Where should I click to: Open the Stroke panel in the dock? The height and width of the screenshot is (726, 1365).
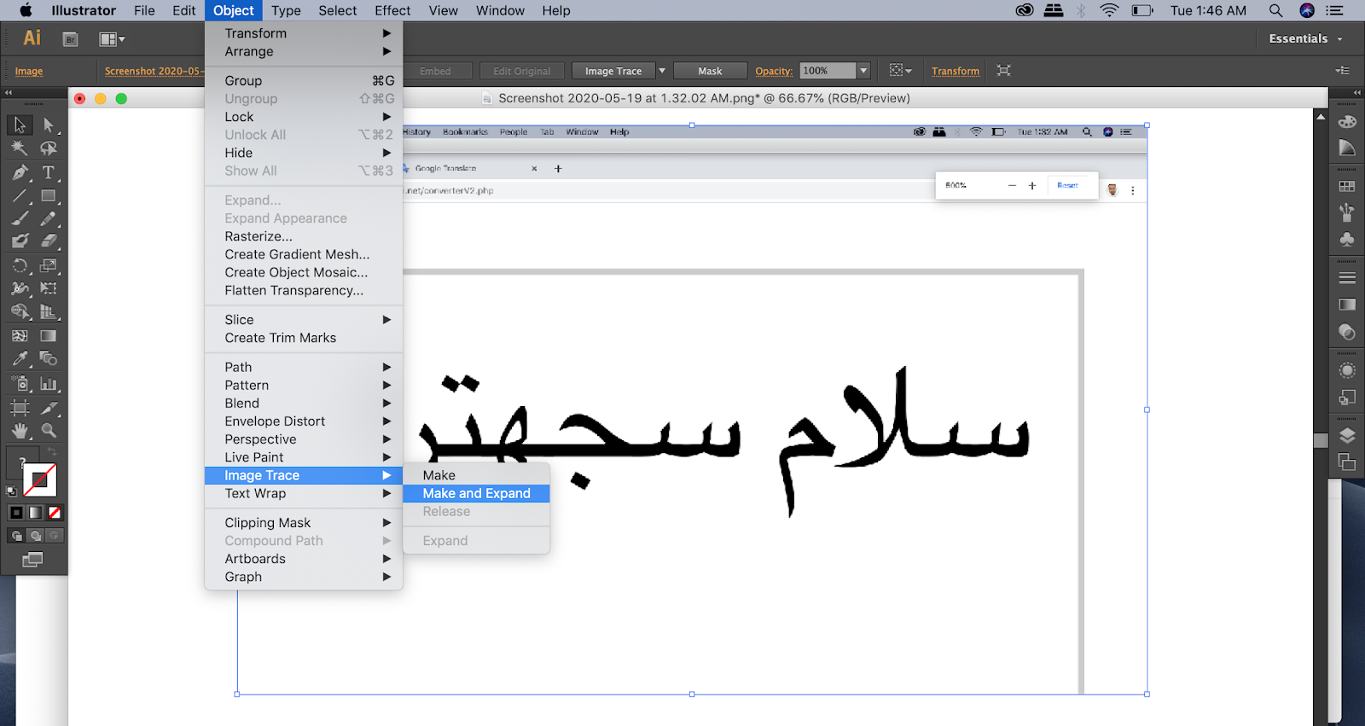click(1347, 278)
